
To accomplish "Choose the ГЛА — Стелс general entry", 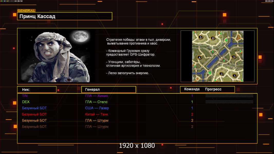I will [x=96, y=102].
